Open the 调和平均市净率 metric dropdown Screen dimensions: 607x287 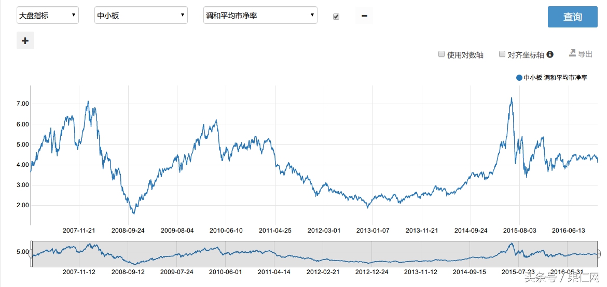tap(260, 16)
